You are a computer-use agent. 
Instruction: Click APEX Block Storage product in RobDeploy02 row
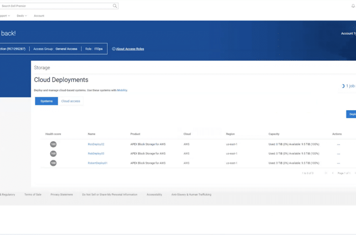(148, 144)
